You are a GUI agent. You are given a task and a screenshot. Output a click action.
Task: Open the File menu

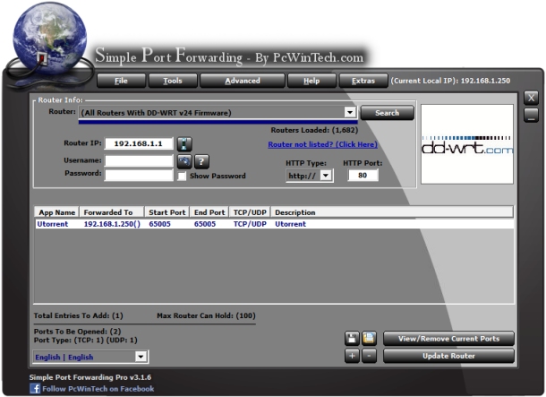pyautogui.click(x=121, y=81)
